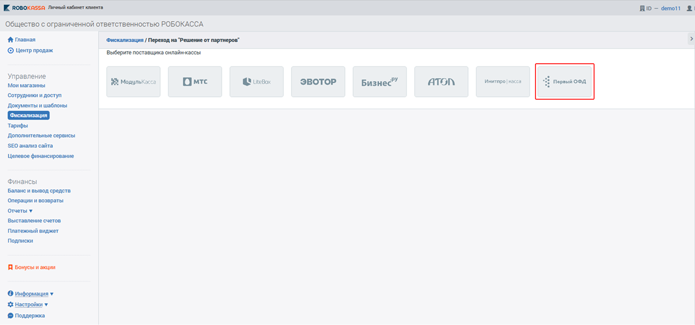Open Мои магазины in the sidebar
This screenshot has height=325, width=695.
click(26, 85)
